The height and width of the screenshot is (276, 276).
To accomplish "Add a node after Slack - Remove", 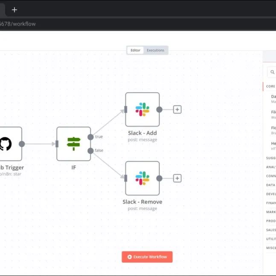I will [x=177, y=178].
